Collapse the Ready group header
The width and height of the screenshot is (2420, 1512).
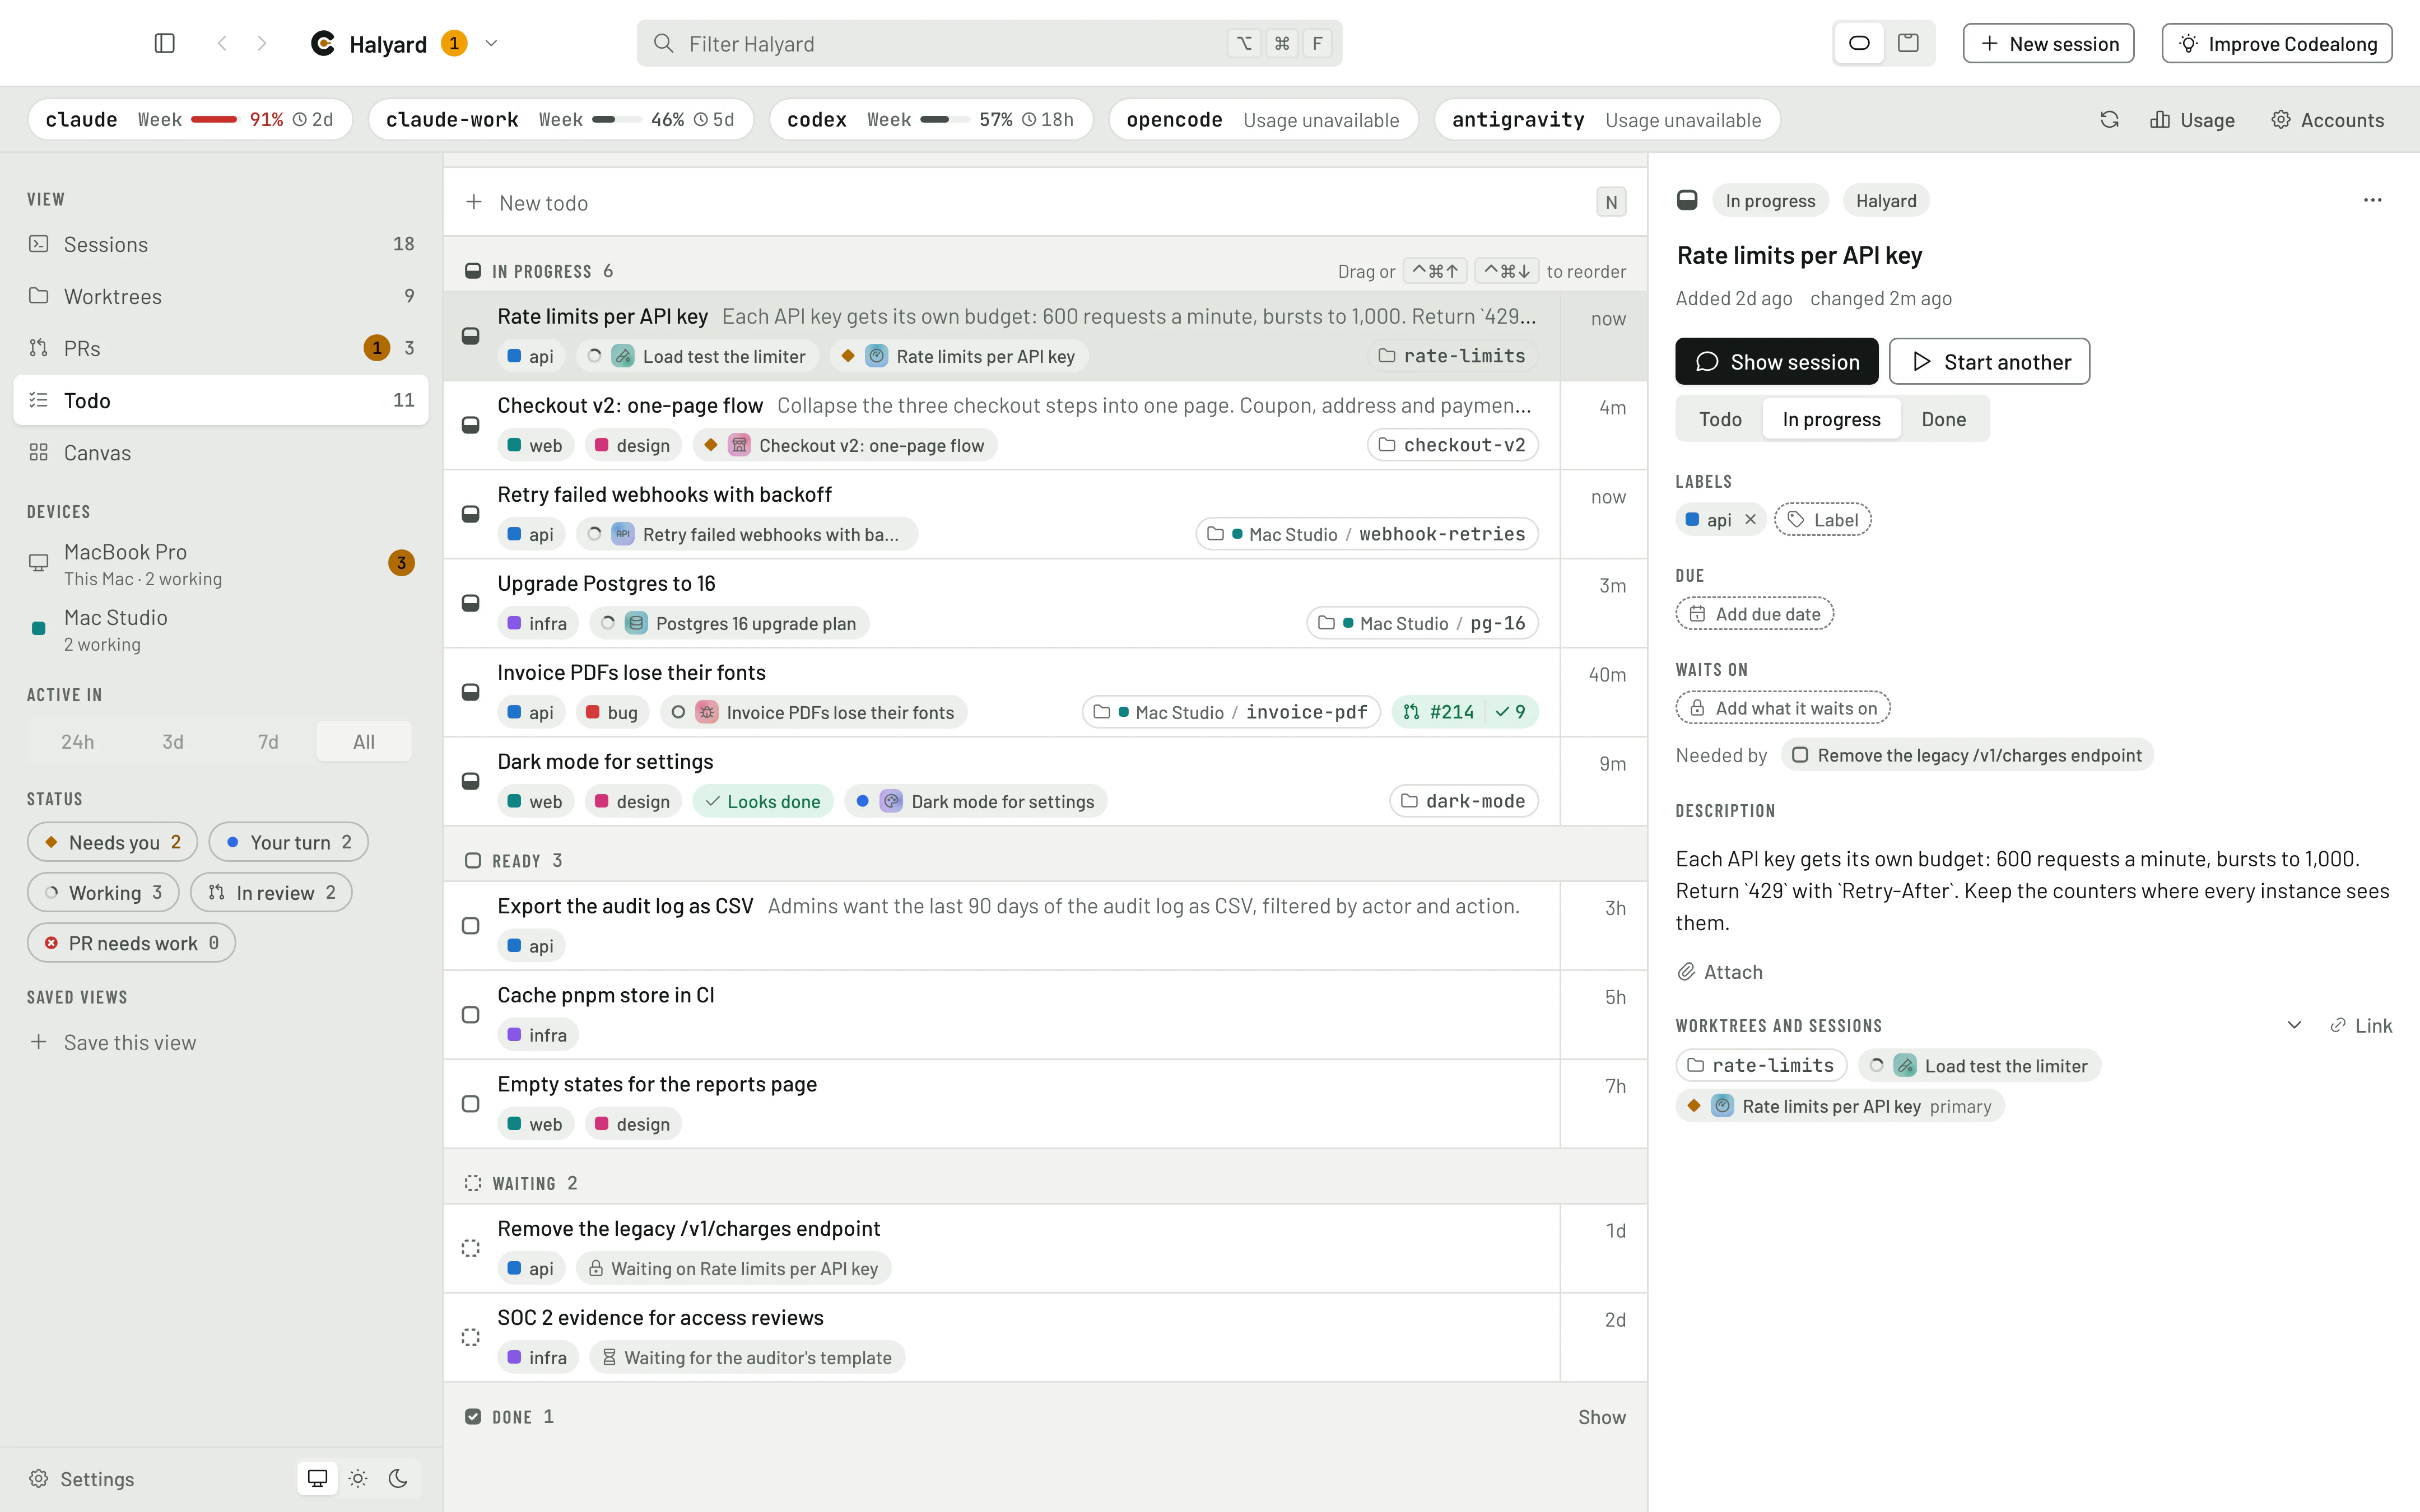514,860
